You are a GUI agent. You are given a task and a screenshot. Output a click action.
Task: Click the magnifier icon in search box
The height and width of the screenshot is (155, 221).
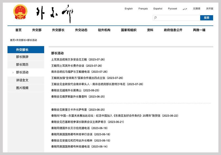point(156,18)
